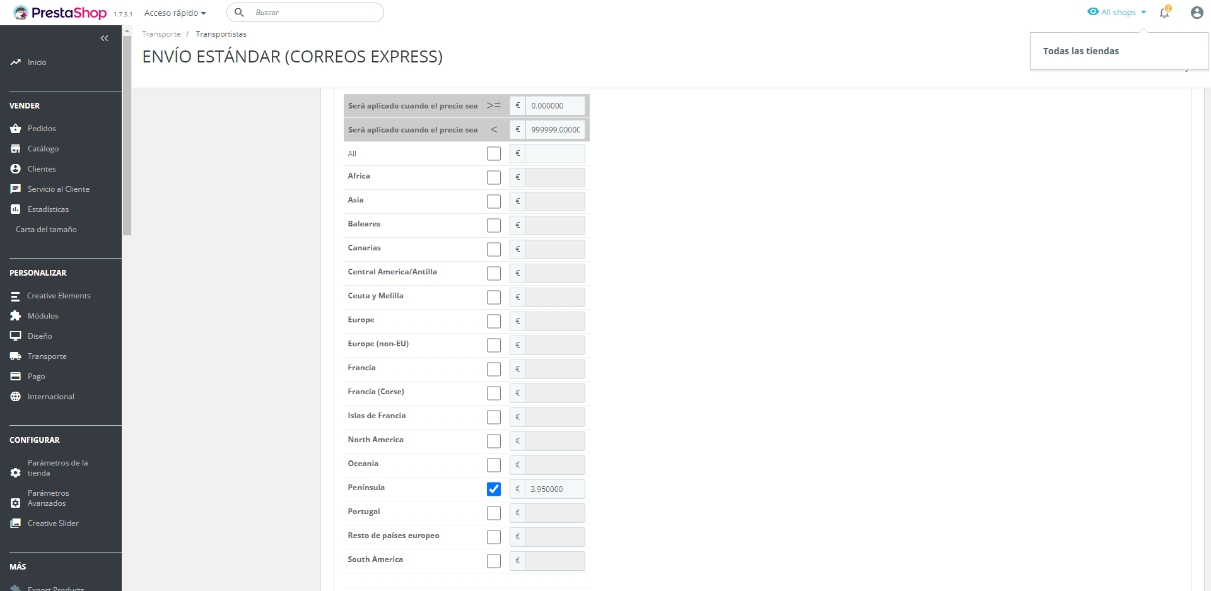Click the Transporte truck icon

(x=16, y=356)
